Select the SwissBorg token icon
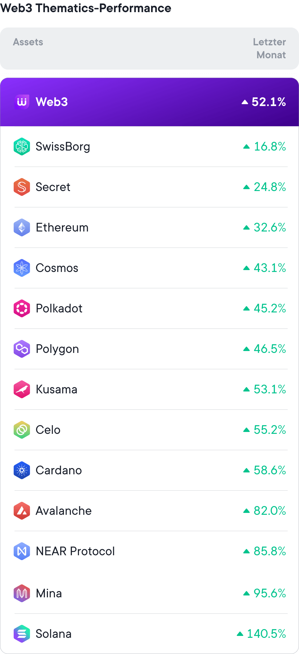 point(22,147)
